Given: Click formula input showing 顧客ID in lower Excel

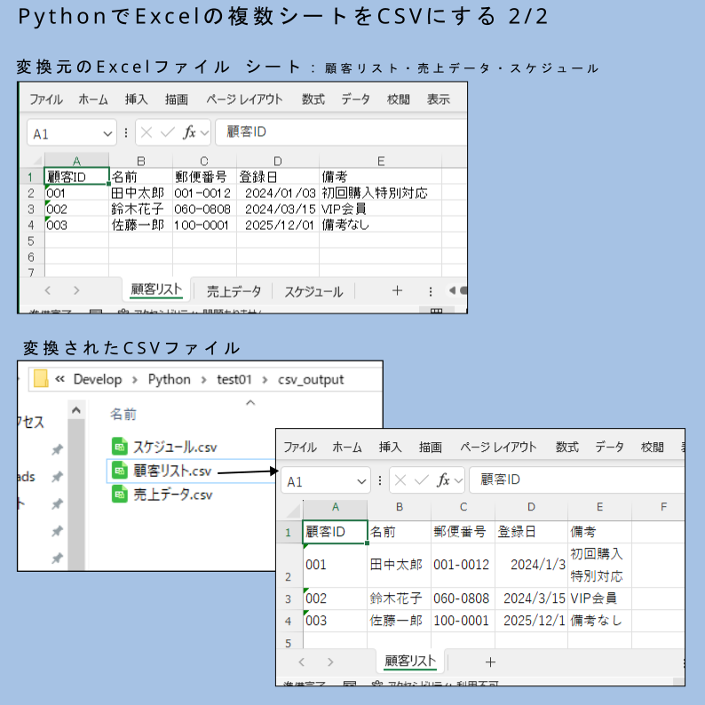Looking at the screenshot, I should [x=577, y=479].
